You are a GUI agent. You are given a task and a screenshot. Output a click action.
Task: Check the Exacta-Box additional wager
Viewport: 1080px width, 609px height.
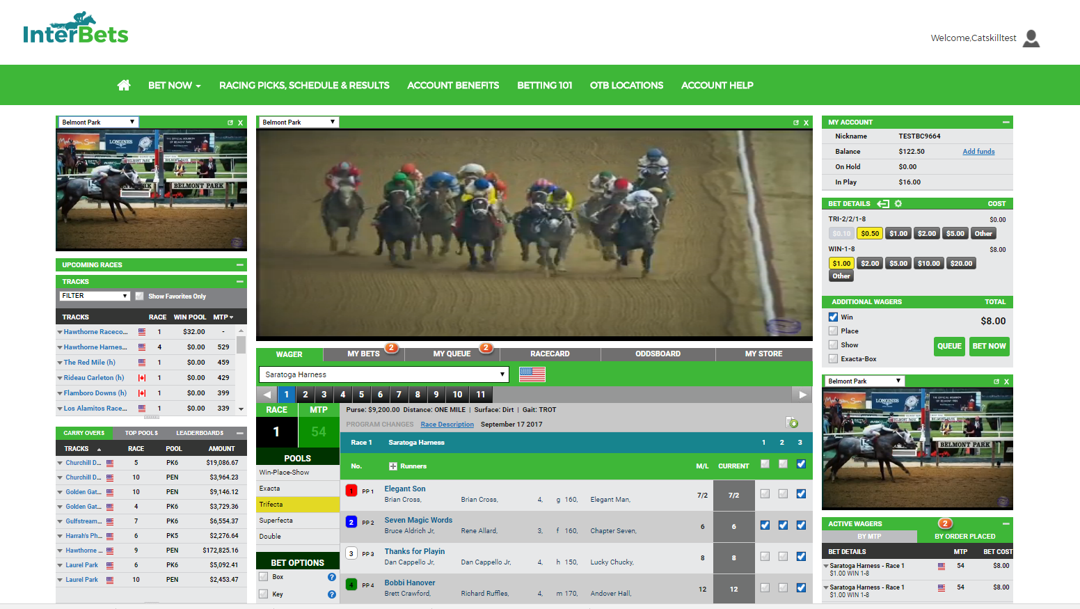point(833,359)
